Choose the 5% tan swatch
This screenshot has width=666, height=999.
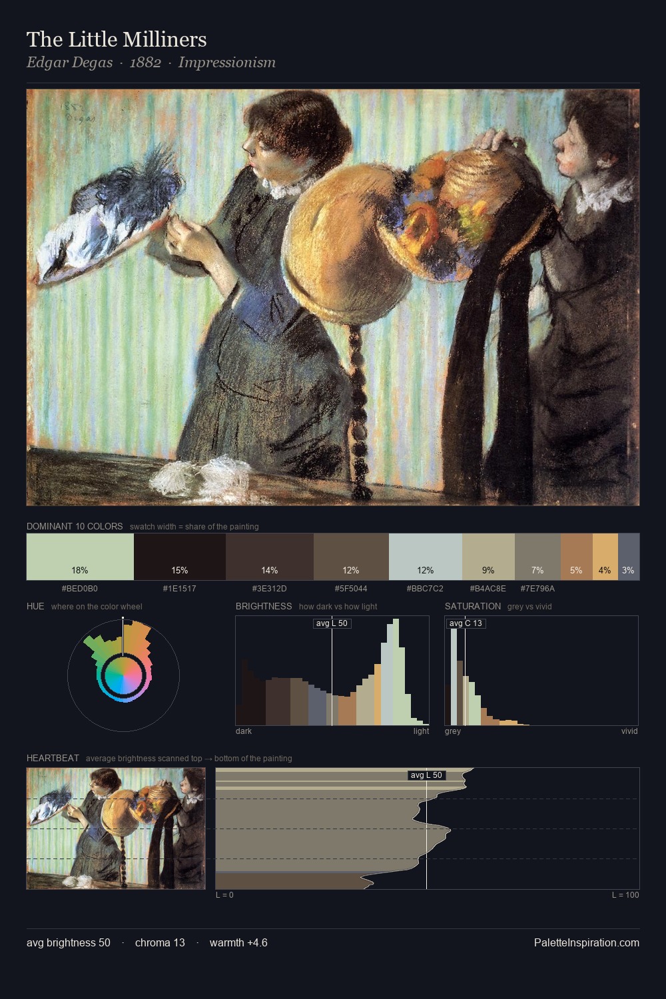[576, 557]
